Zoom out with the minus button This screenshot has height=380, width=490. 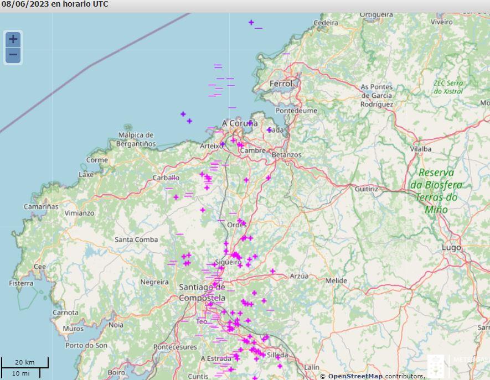pos(13,55)
